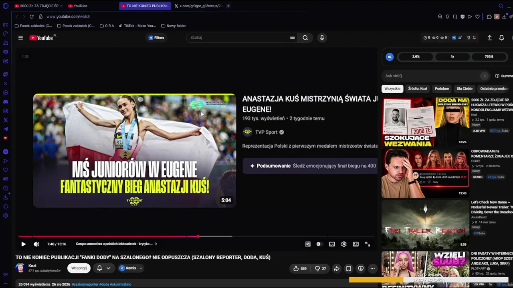
Task: Open more actions three-dot menu
Action: pos(373,268)
